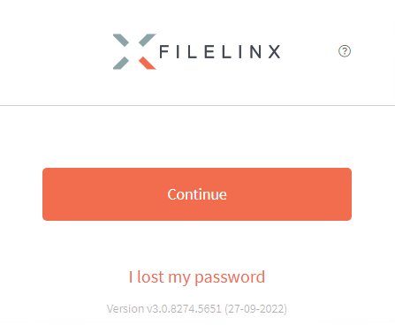The height and width of the screenshot is (325, 395).
Task: Click the release date 27-09-2022
Action: pos(255,309)
